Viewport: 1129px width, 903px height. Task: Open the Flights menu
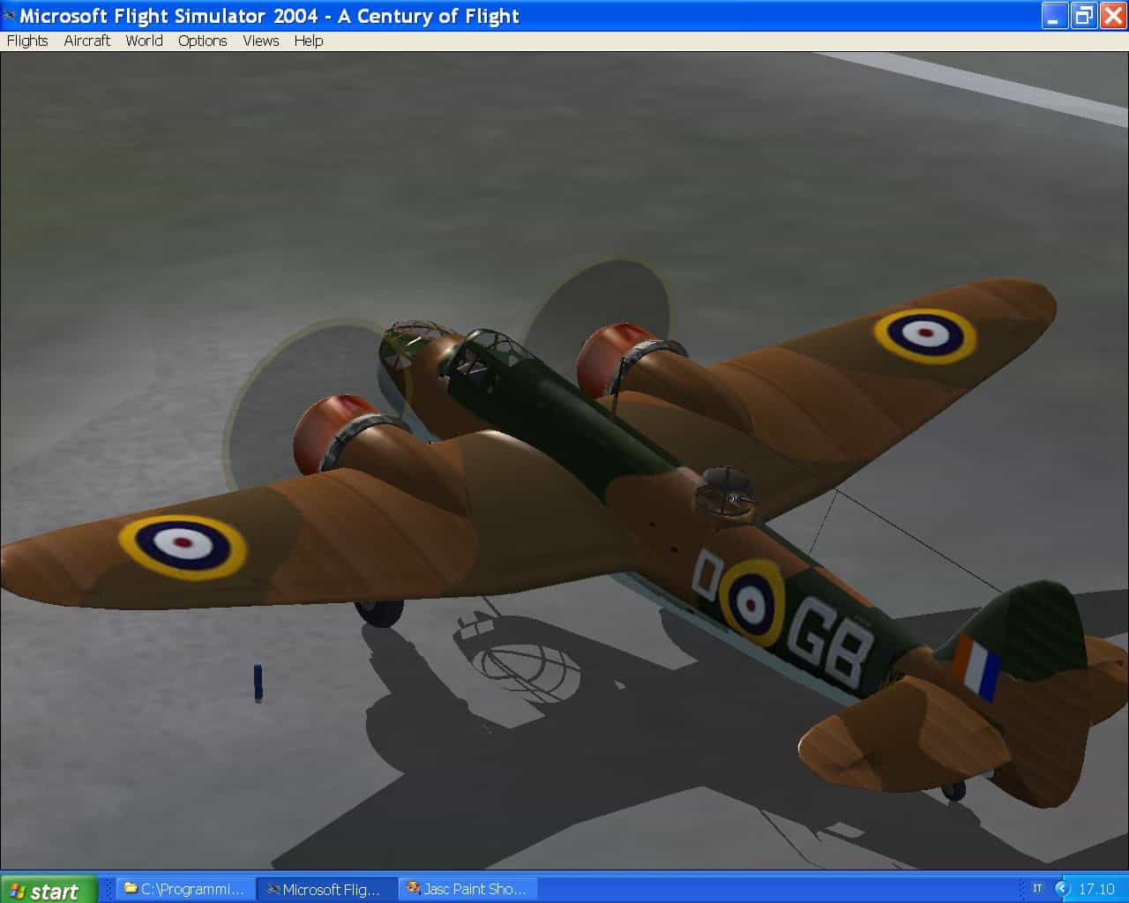tap(27, 41)
